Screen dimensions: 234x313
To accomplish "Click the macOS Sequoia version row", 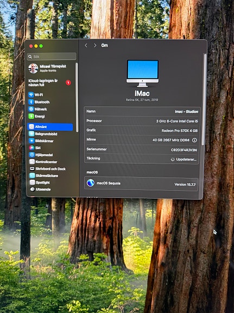I will (141, 183).
